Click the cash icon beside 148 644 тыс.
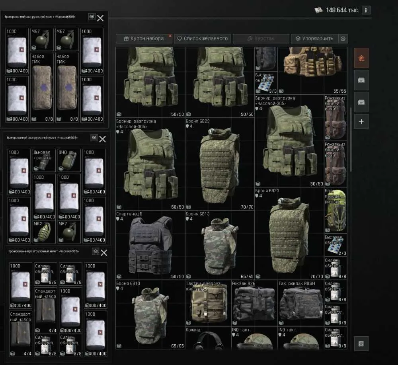The image size is (398, 365). 318,10
